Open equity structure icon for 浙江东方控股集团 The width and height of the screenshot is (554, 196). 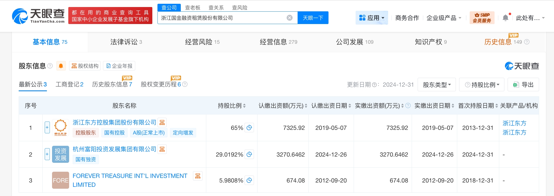tap(162, 123)
